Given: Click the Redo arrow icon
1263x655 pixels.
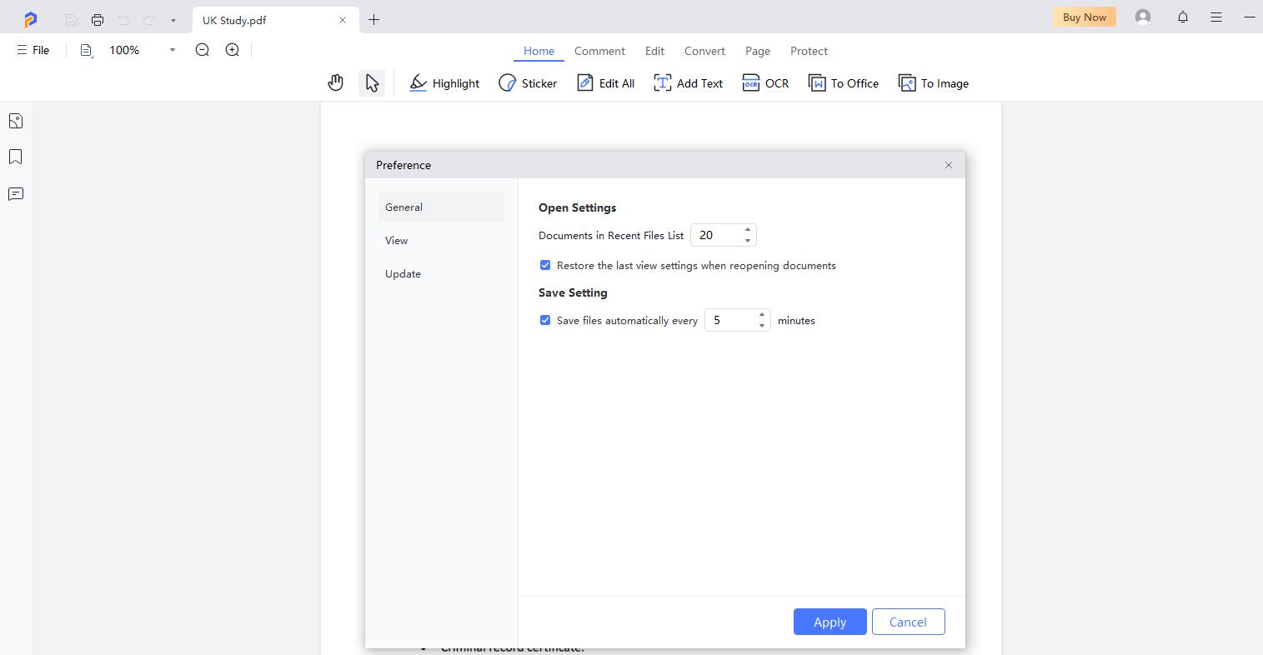Looking at the screenshot, I should [149, 20].
